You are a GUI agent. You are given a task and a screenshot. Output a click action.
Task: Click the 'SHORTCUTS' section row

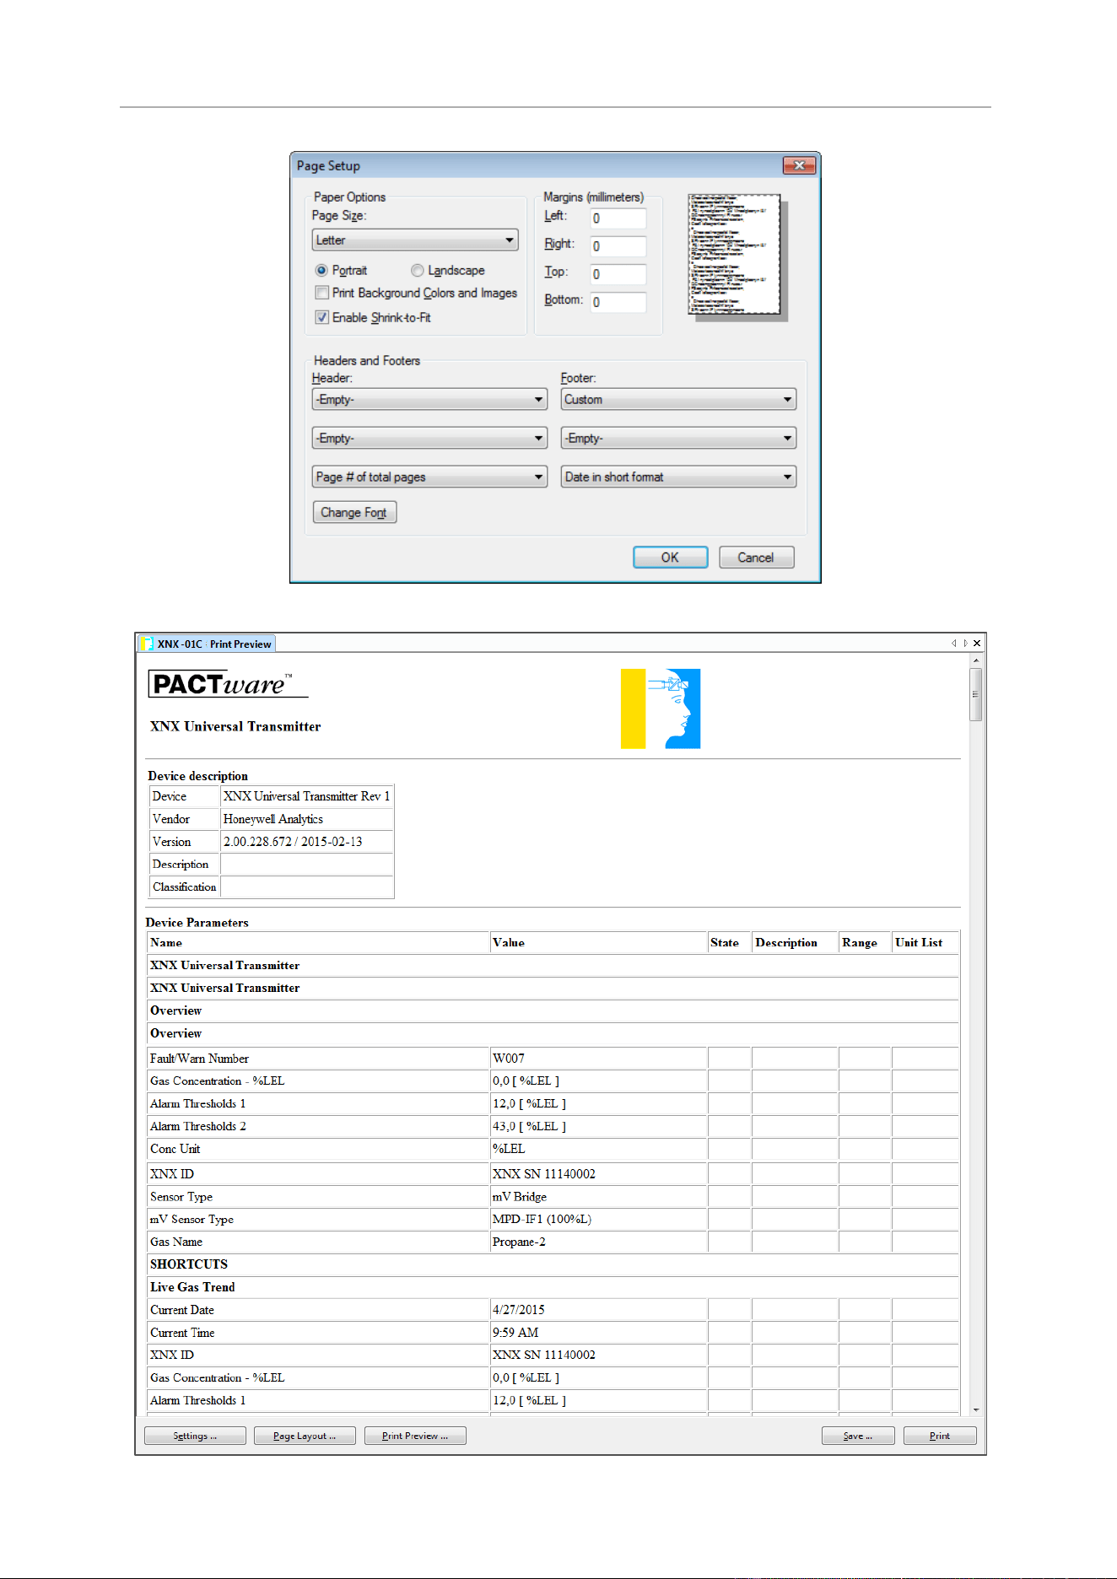click(553, 1264)
